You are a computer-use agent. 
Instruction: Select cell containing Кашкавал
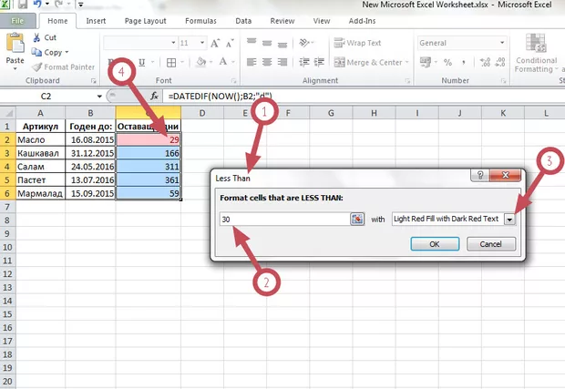click(x=40, y=153)
